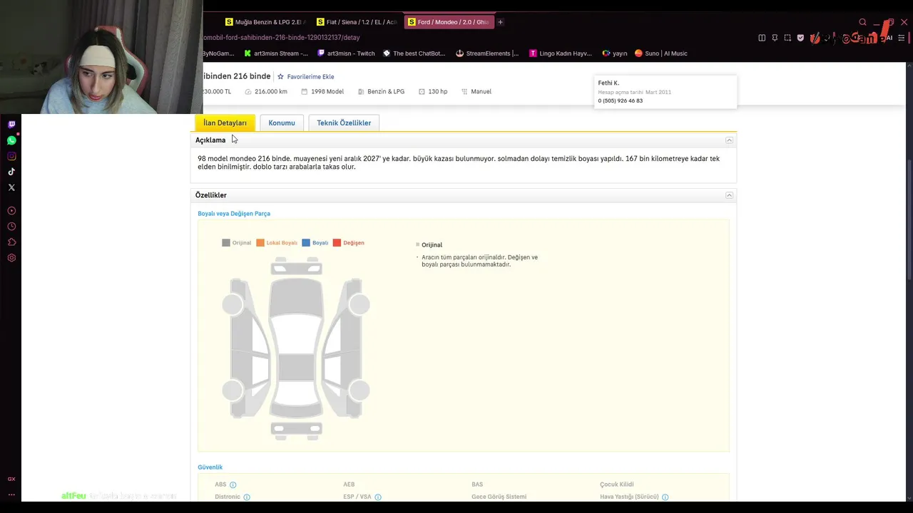Open a new browser tab
This screenshot has width=913, height=513.
coord(500,22)
